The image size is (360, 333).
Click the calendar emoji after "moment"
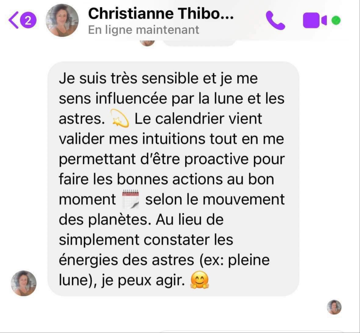(x=130, y=199)
